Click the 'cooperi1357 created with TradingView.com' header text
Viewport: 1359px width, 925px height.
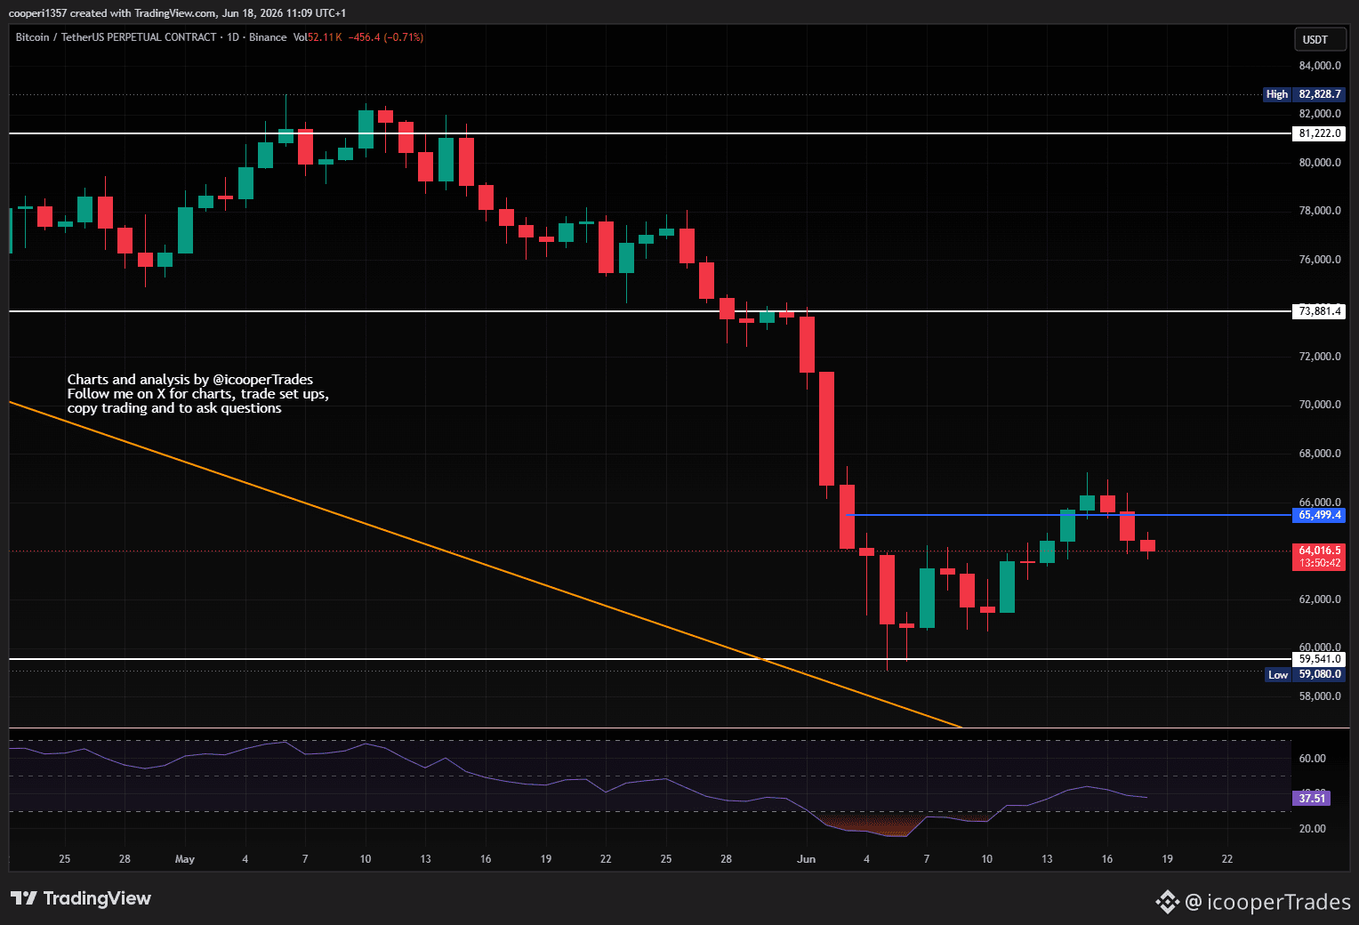pos(112,13)
